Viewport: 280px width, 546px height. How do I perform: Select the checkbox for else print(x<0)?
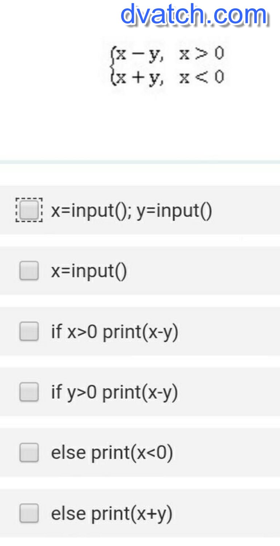point(29,452)
